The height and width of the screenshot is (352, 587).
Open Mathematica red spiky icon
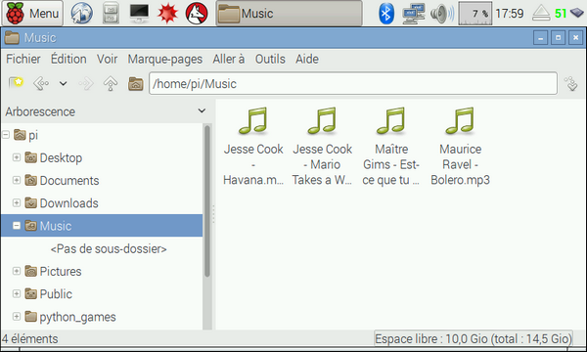tap(167, 13)
